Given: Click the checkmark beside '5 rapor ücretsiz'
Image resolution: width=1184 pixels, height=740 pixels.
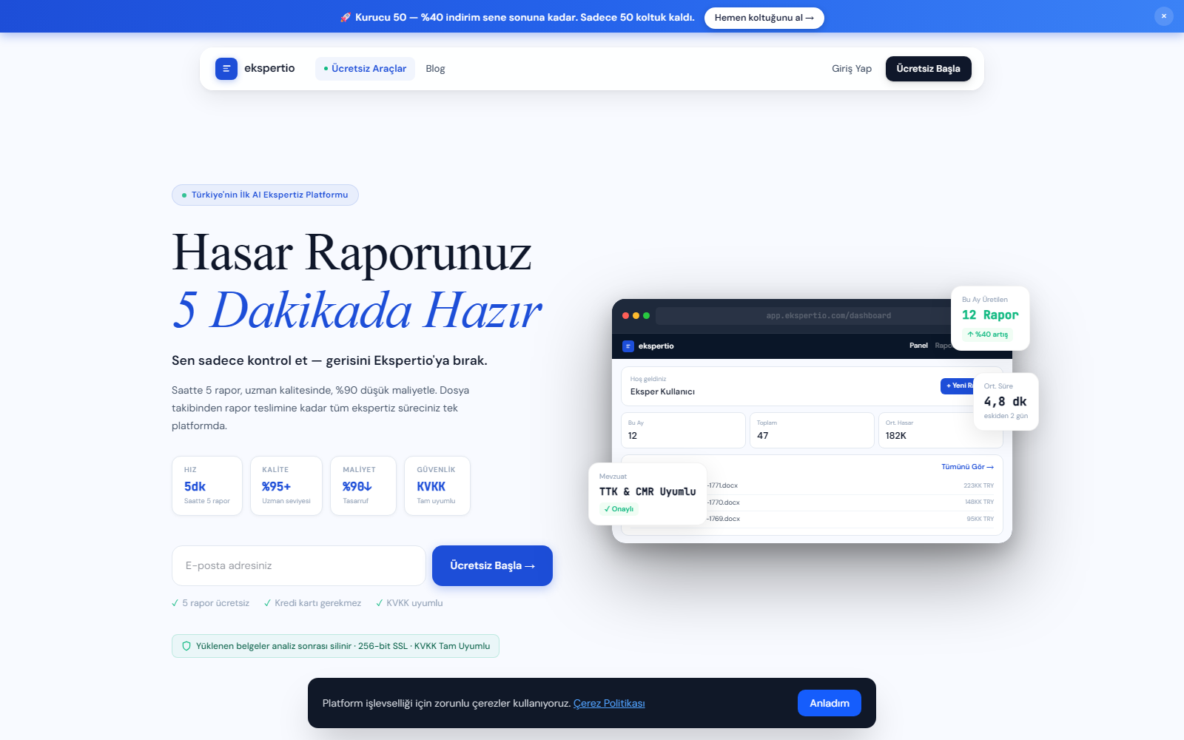Looking at the screenshot, I should click(x=175, y=603).
